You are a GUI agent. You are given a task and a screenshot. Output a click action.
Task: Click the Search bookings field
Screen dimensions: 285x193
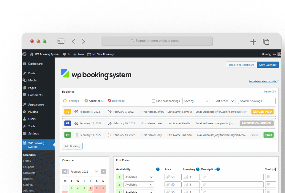click(257, 101)
